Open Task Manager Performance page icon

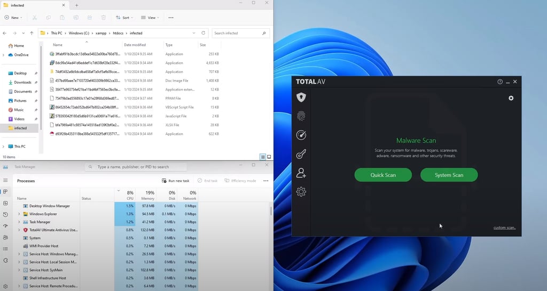tap(5, 203)
